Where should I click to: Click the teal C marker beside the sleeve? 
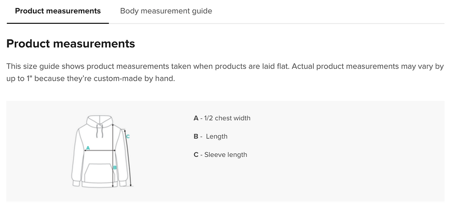click(x=128, y=136)
